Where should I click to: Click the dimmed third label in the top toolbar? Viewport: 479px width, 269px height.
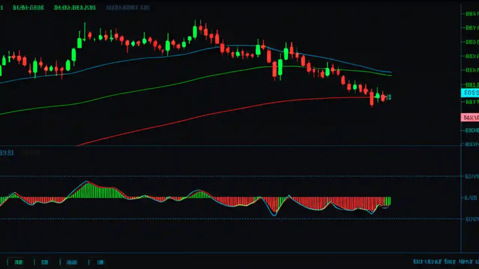coord(128,7)
